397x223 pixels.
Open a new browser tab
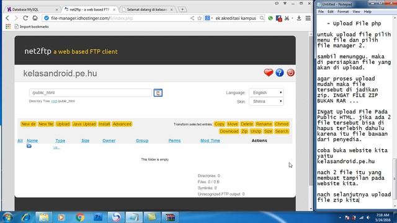tap(182, 9)
